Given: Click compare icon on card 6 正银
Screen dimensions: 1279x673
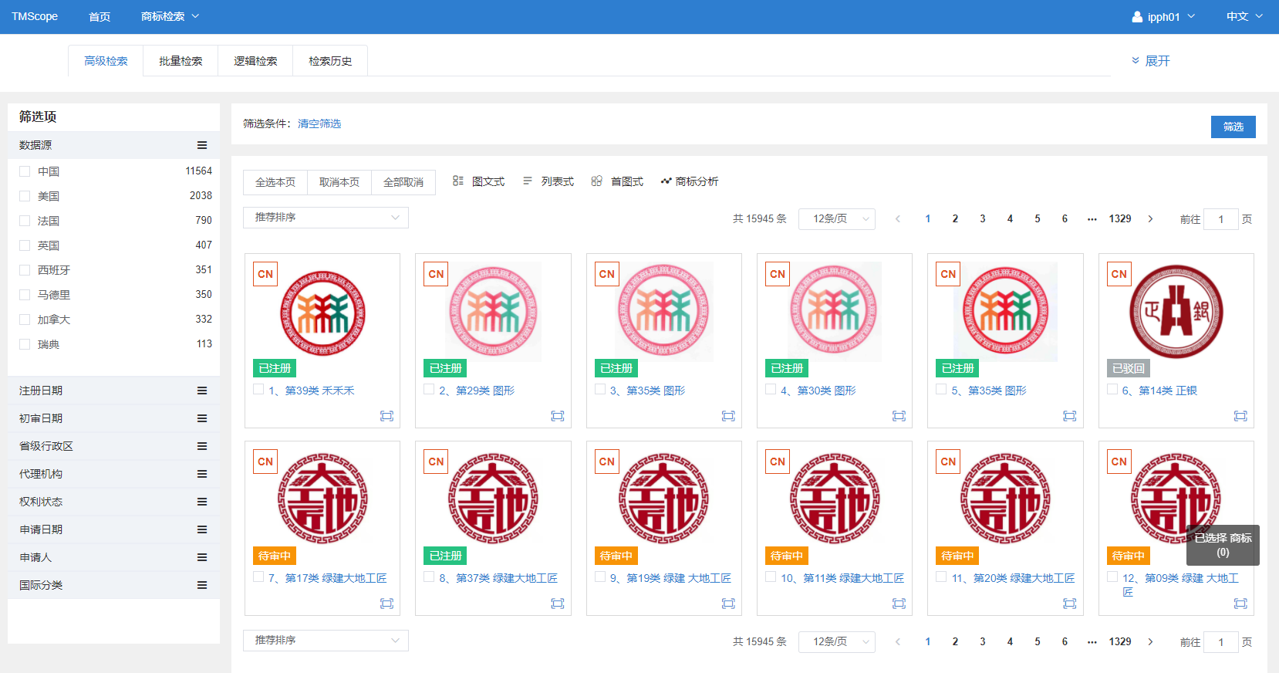Looking at the screenshot, I should (1240, 416).
